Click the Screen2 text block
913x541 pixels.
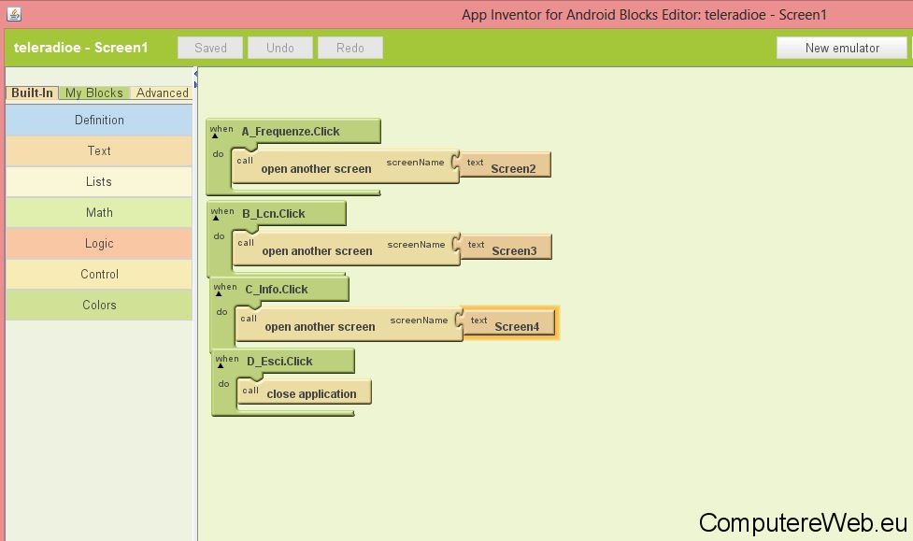click(x=505, y=165)
